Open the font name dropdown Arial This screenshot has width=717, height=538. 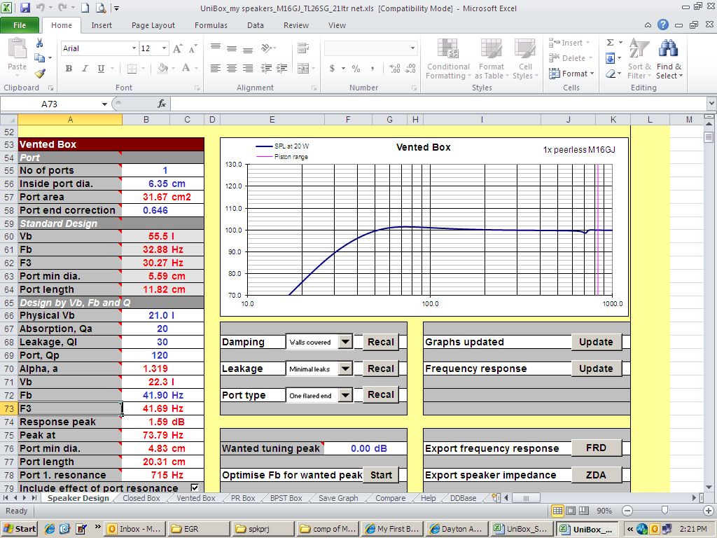coord(134,48)
